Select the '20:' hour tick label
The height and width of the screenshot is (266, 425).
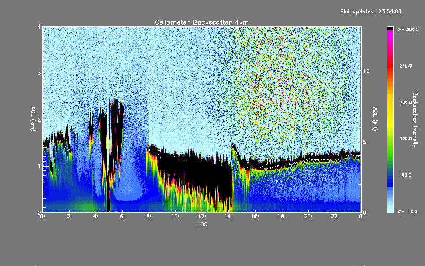click(x=308, y=217)
